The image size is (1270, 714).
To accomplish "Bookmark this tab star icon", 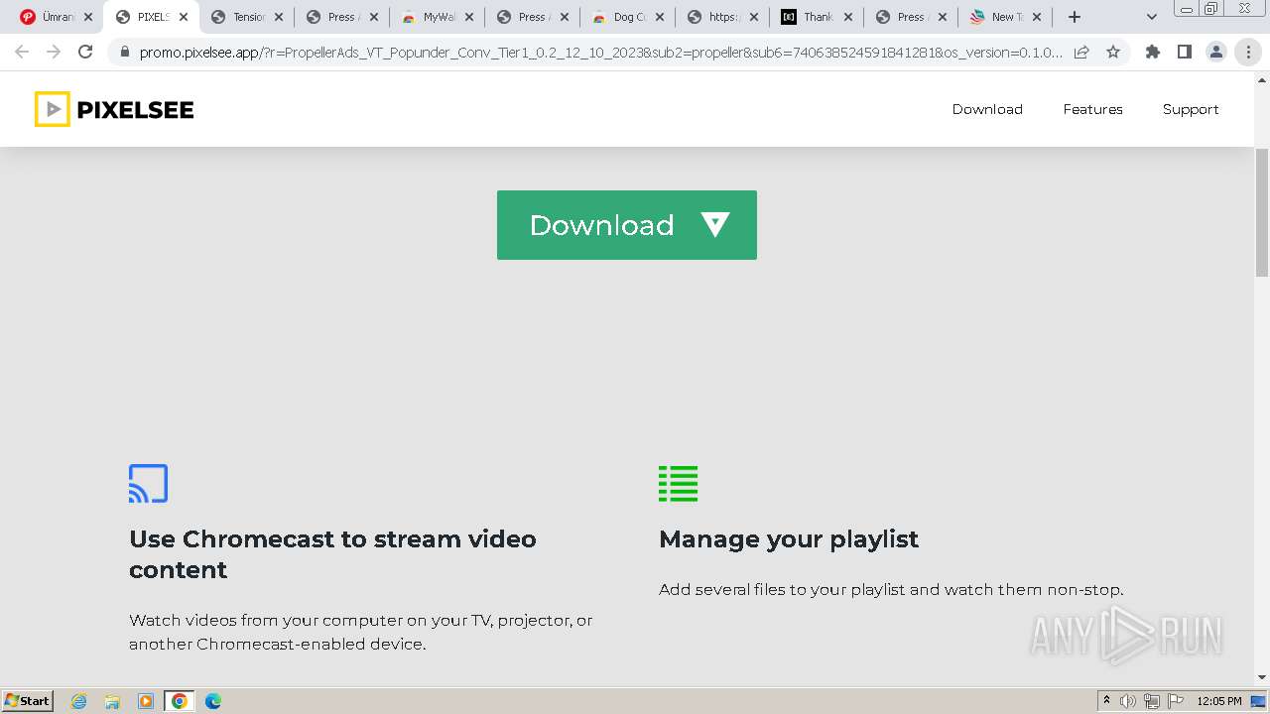I will pyautogui.click(x=1113, y=52).
